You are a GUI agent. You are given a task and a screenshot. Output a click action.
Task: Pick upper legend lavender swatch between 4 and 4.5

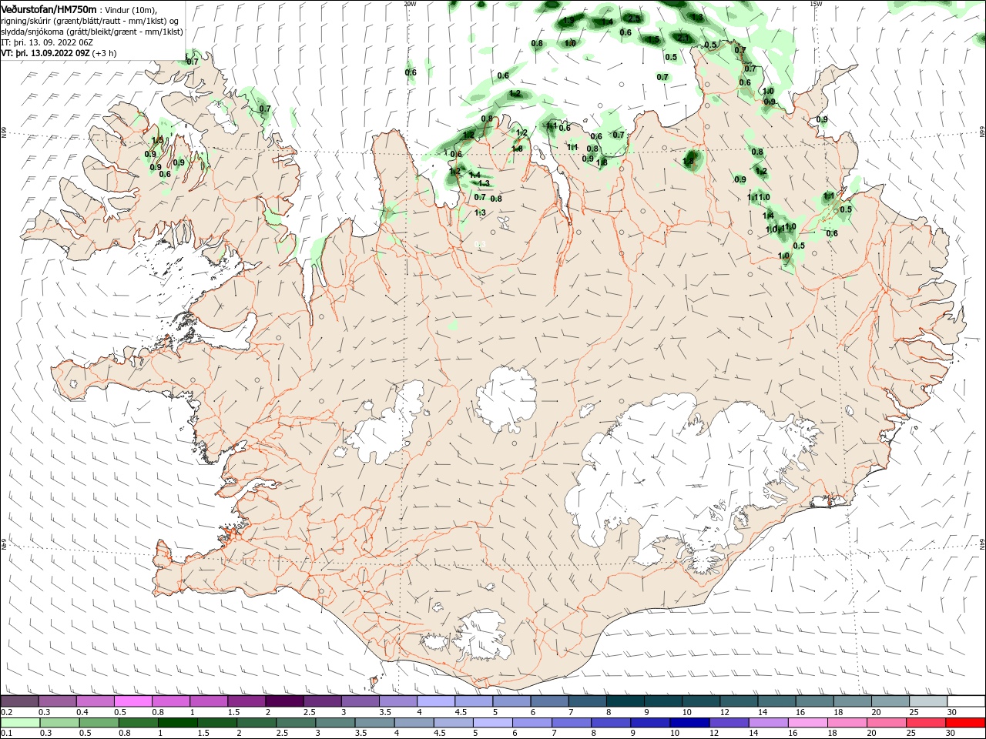pos(436,701)
